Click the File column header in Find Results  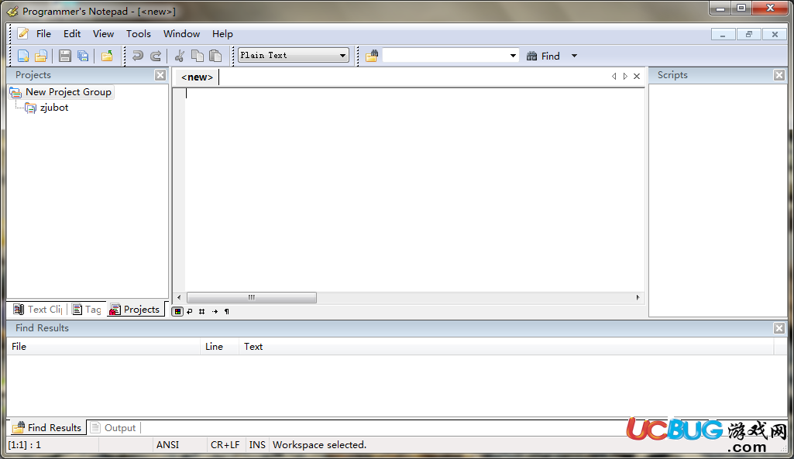coord(103,347)
